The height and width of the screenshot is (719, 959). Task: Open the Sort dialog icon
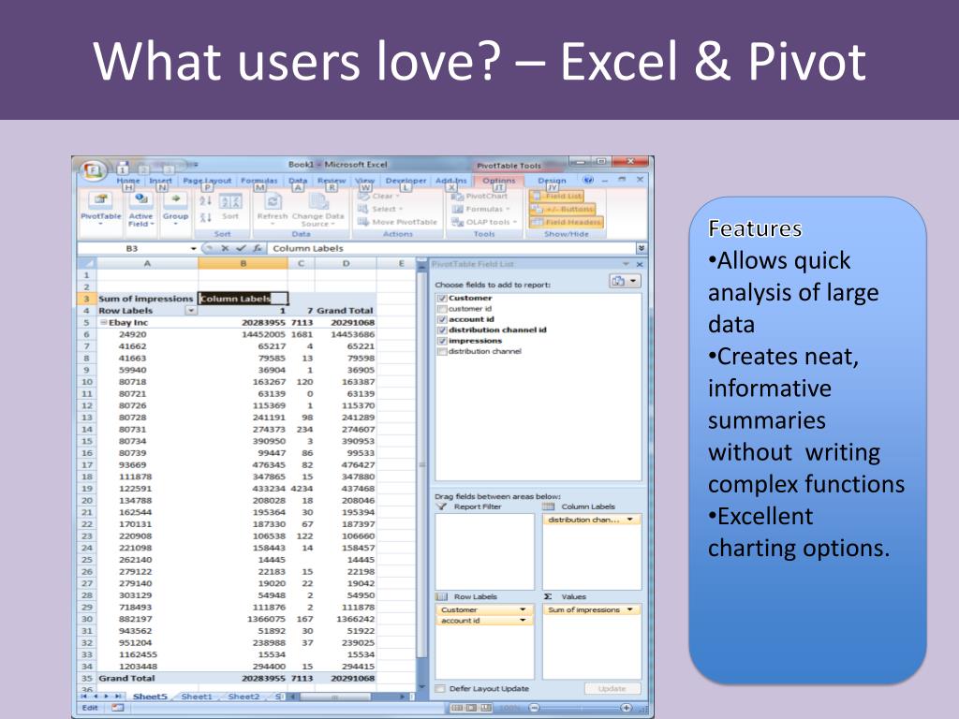230,202
